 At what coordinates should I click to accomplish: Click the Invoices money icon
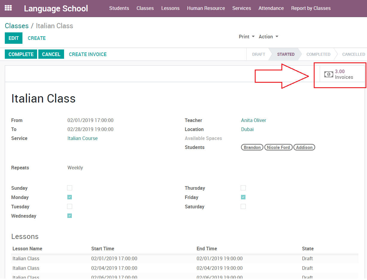tap(328, 74)
